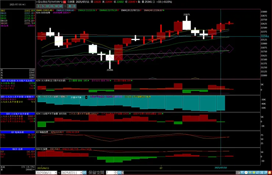272x175 pixels.
Task: Click the alert bell icon
Action: [x=269, y=172]
